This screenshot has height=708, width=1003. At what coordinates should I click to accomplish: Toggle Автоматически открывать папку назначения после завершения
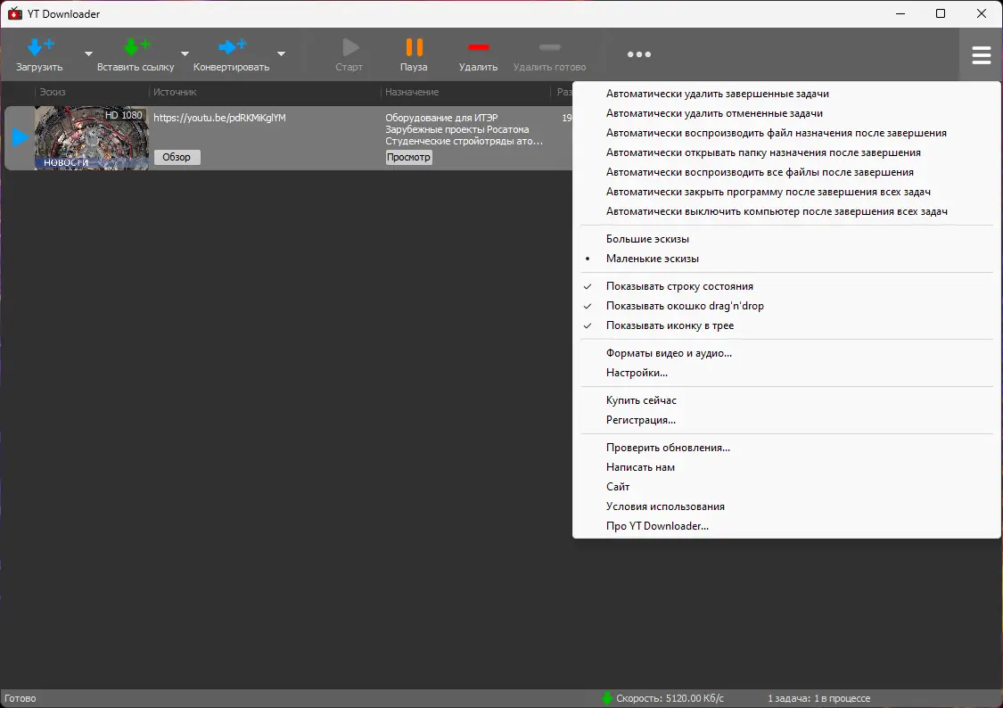786,152
